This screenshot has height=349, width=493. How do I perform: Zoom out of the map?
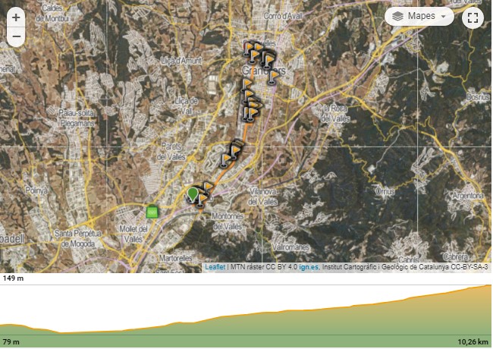point(16,36)
